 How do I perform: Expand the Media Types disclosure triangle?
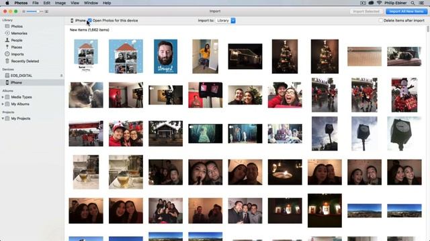[x=3, y=97]
